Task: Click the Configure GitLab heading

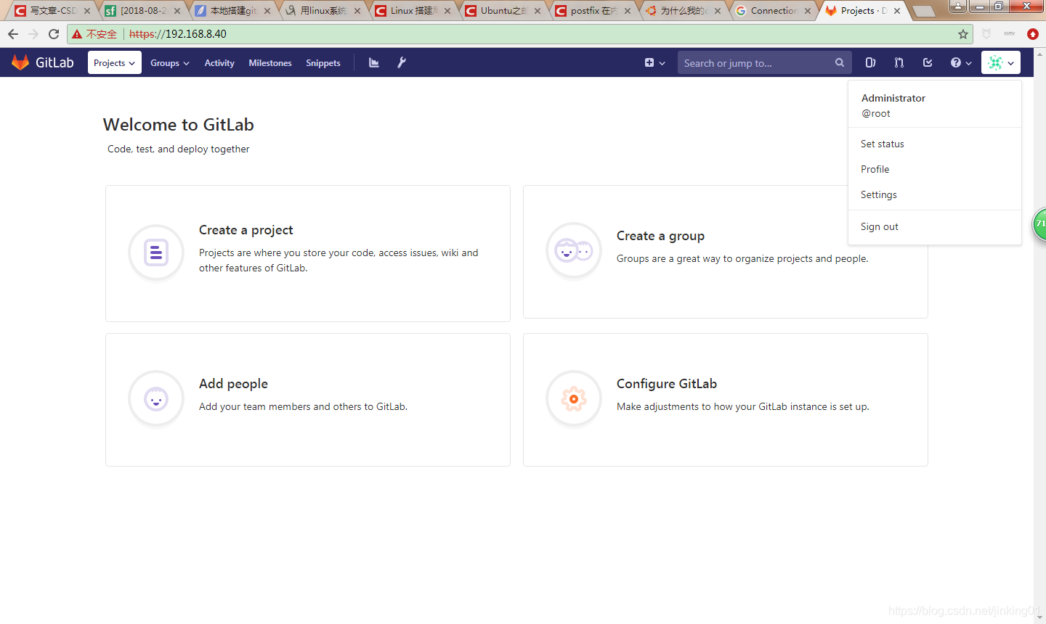Action: click(x=667, y=384)
